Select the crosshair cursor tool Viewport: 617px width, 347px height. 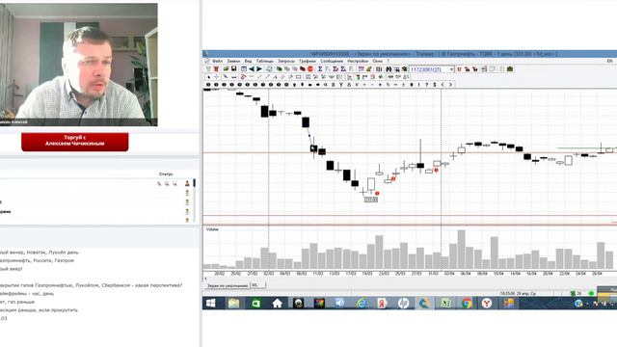216,77
